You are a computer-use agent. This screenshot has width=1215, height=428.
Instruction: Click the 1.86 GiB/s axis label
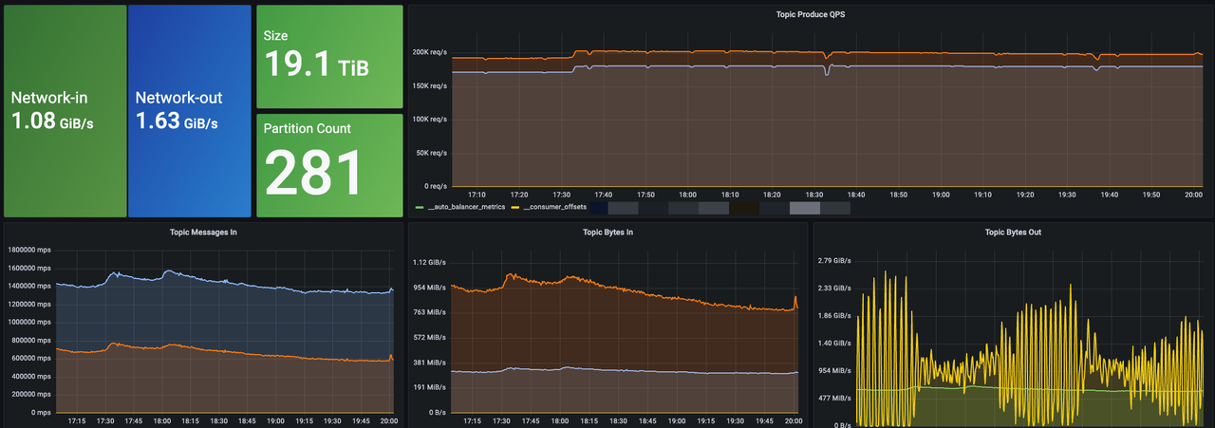[x=835, y=315]
